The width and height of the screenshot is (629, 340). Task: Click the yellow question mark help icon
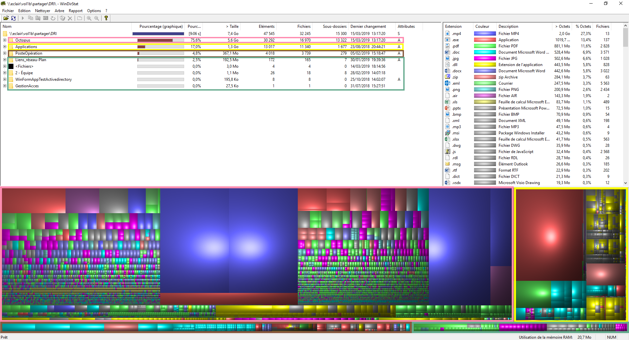pos(106,18)
